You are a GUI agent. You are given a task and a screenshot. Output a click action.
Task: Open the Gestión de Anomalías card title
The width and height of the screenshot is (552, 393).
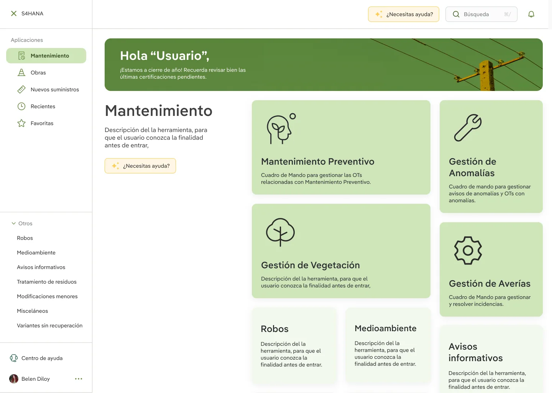(473, 167)
